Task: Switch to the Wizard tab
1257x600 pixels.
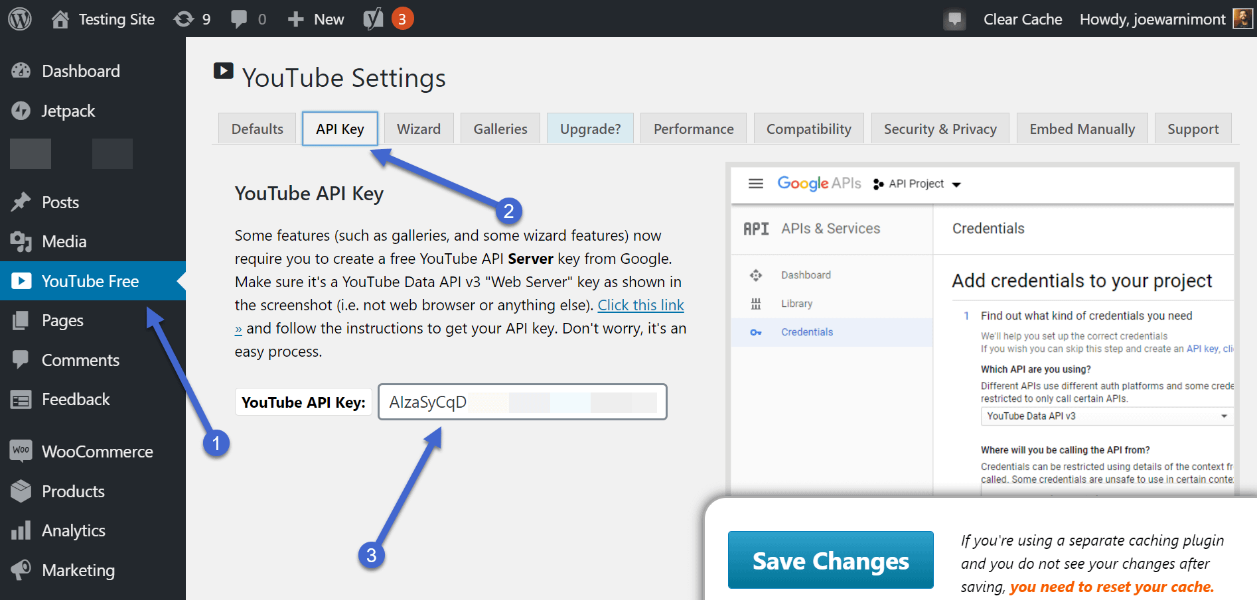Action: 419,129
